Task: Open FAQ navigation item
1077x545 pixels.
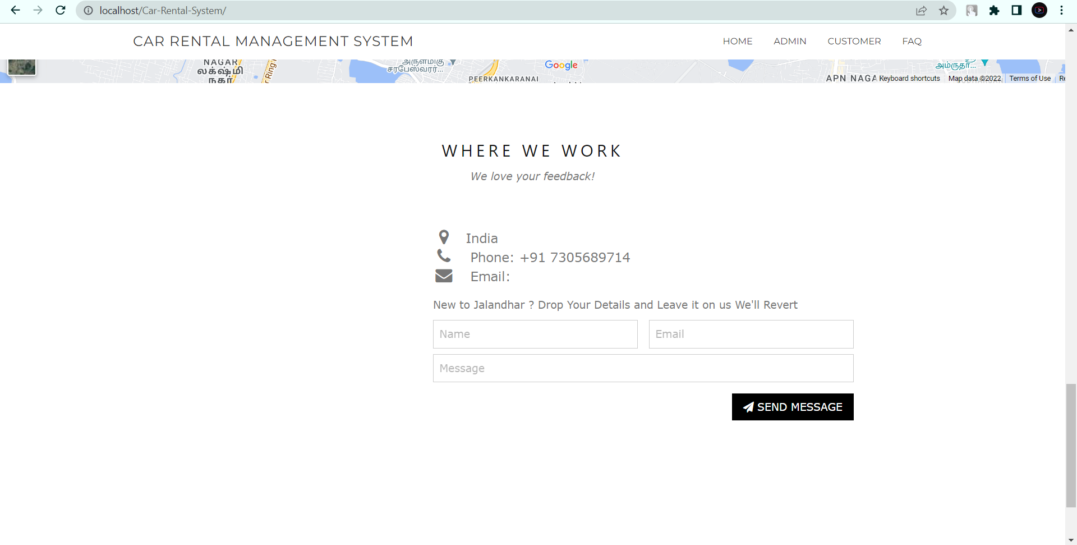Action: pyautogui.click(x=912, y=42)
